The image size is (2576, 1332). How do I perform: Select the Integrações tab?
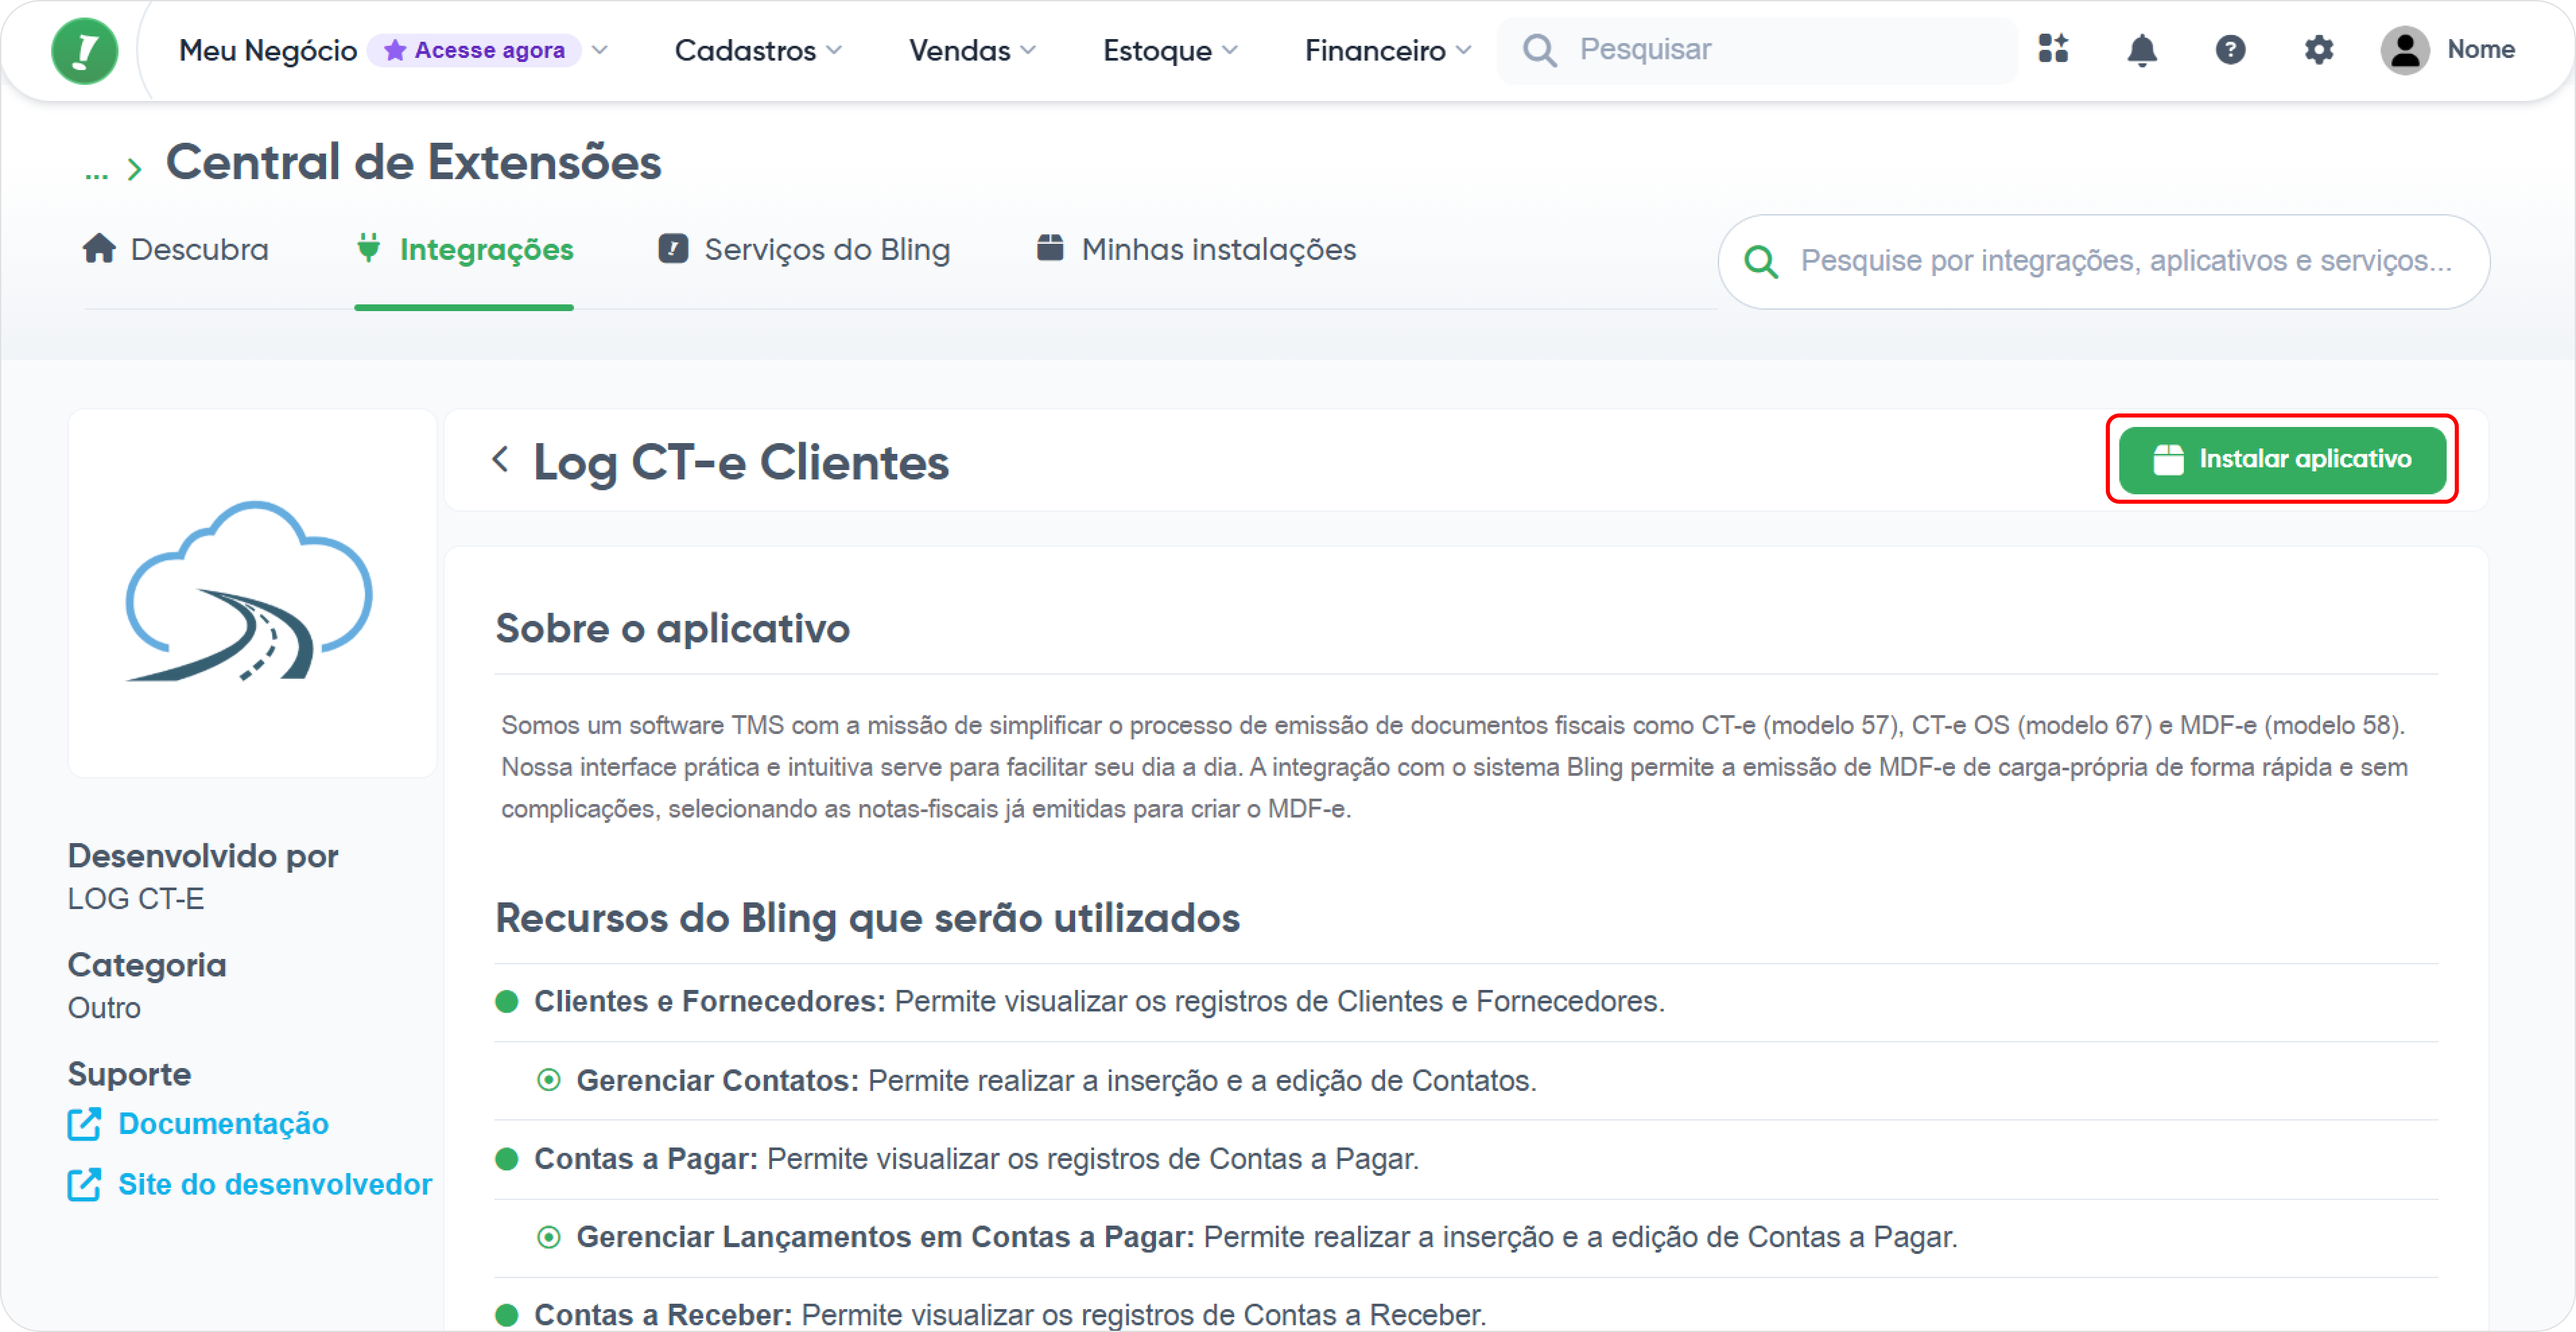[464, 249]
